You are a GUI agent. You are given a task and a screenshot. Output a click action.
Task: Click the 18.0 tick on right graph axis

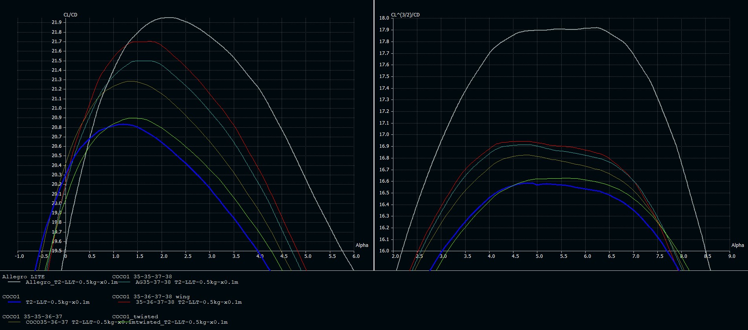[x=384, y=18]
